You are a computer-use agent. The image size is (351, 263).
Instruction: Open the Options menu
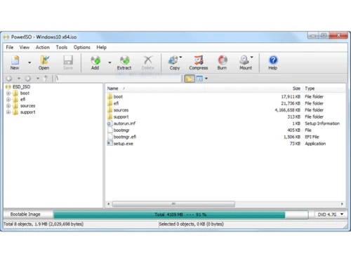(82, 48)
